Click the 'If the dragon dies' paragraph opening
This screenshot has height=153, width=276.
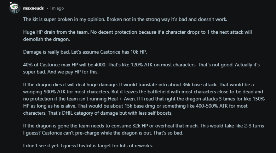click(x=144, y=99)
